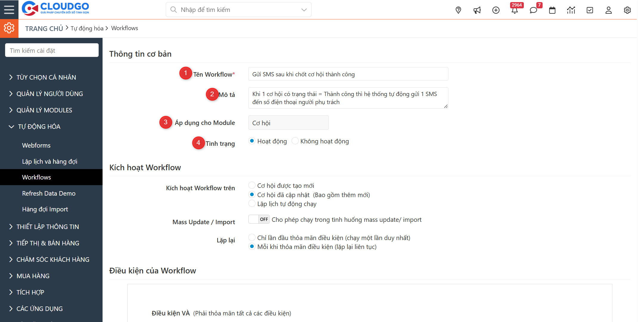Choose Cơ hội được tạo mới trigger option
The width and height of the screenshot is (638, 322).
[252, 185]
